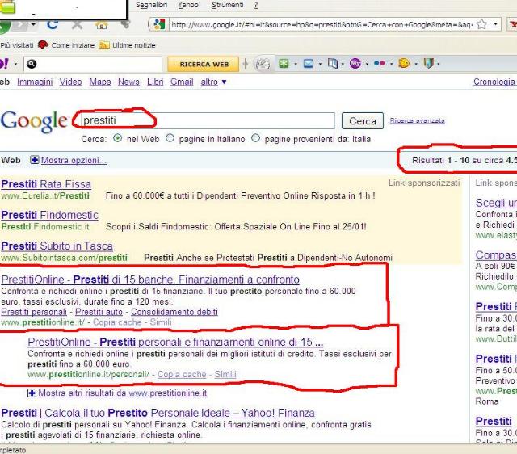The width and height of the screenshot is (517, 454).
Task: Bookmark this page with the star icon
Action: [481, 24]
